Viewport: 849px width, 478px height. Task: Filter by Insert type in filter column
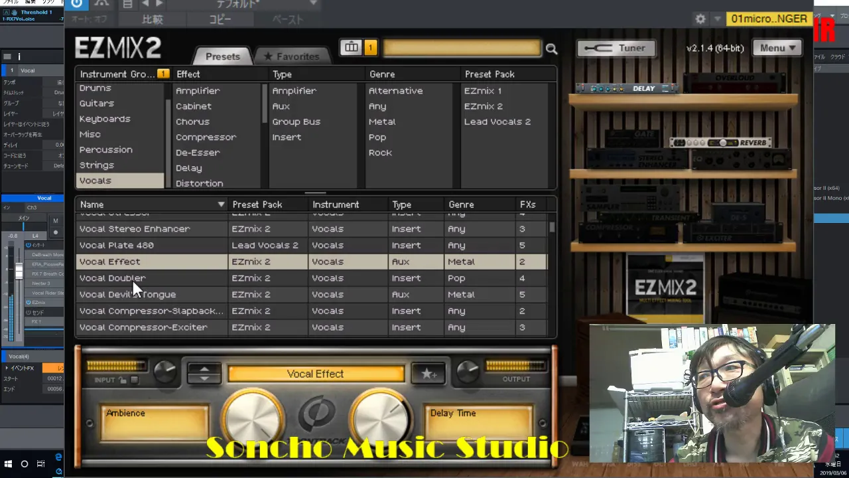[287, 137]
